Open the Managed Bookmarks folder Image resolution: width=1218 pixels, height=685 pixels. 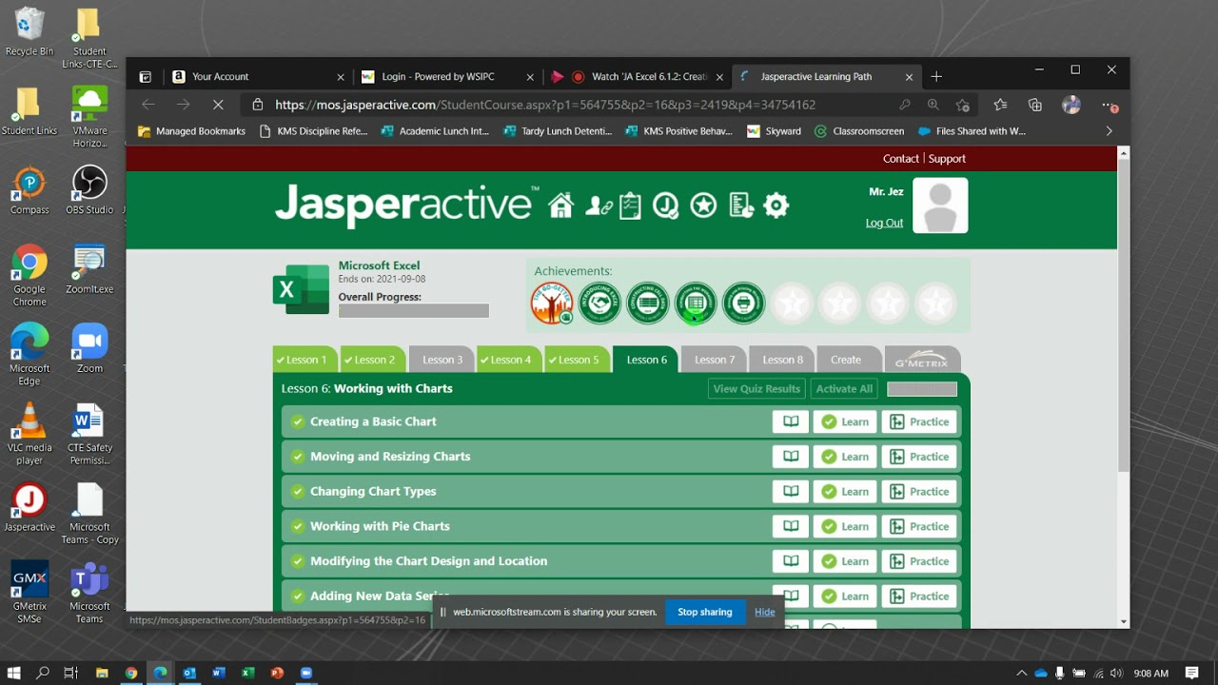(192, 131)
